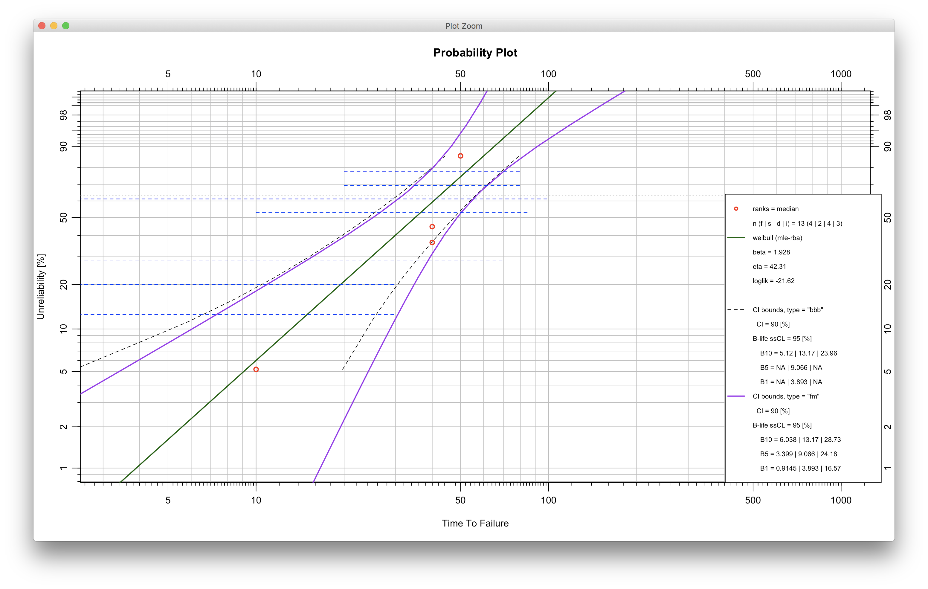Click the yellow minimize window button
The height and width of the screenshot is (589, 928).
(x=54, y=26)
